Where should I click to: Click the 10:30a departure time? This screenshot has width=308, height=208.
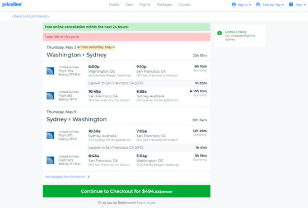95,131
